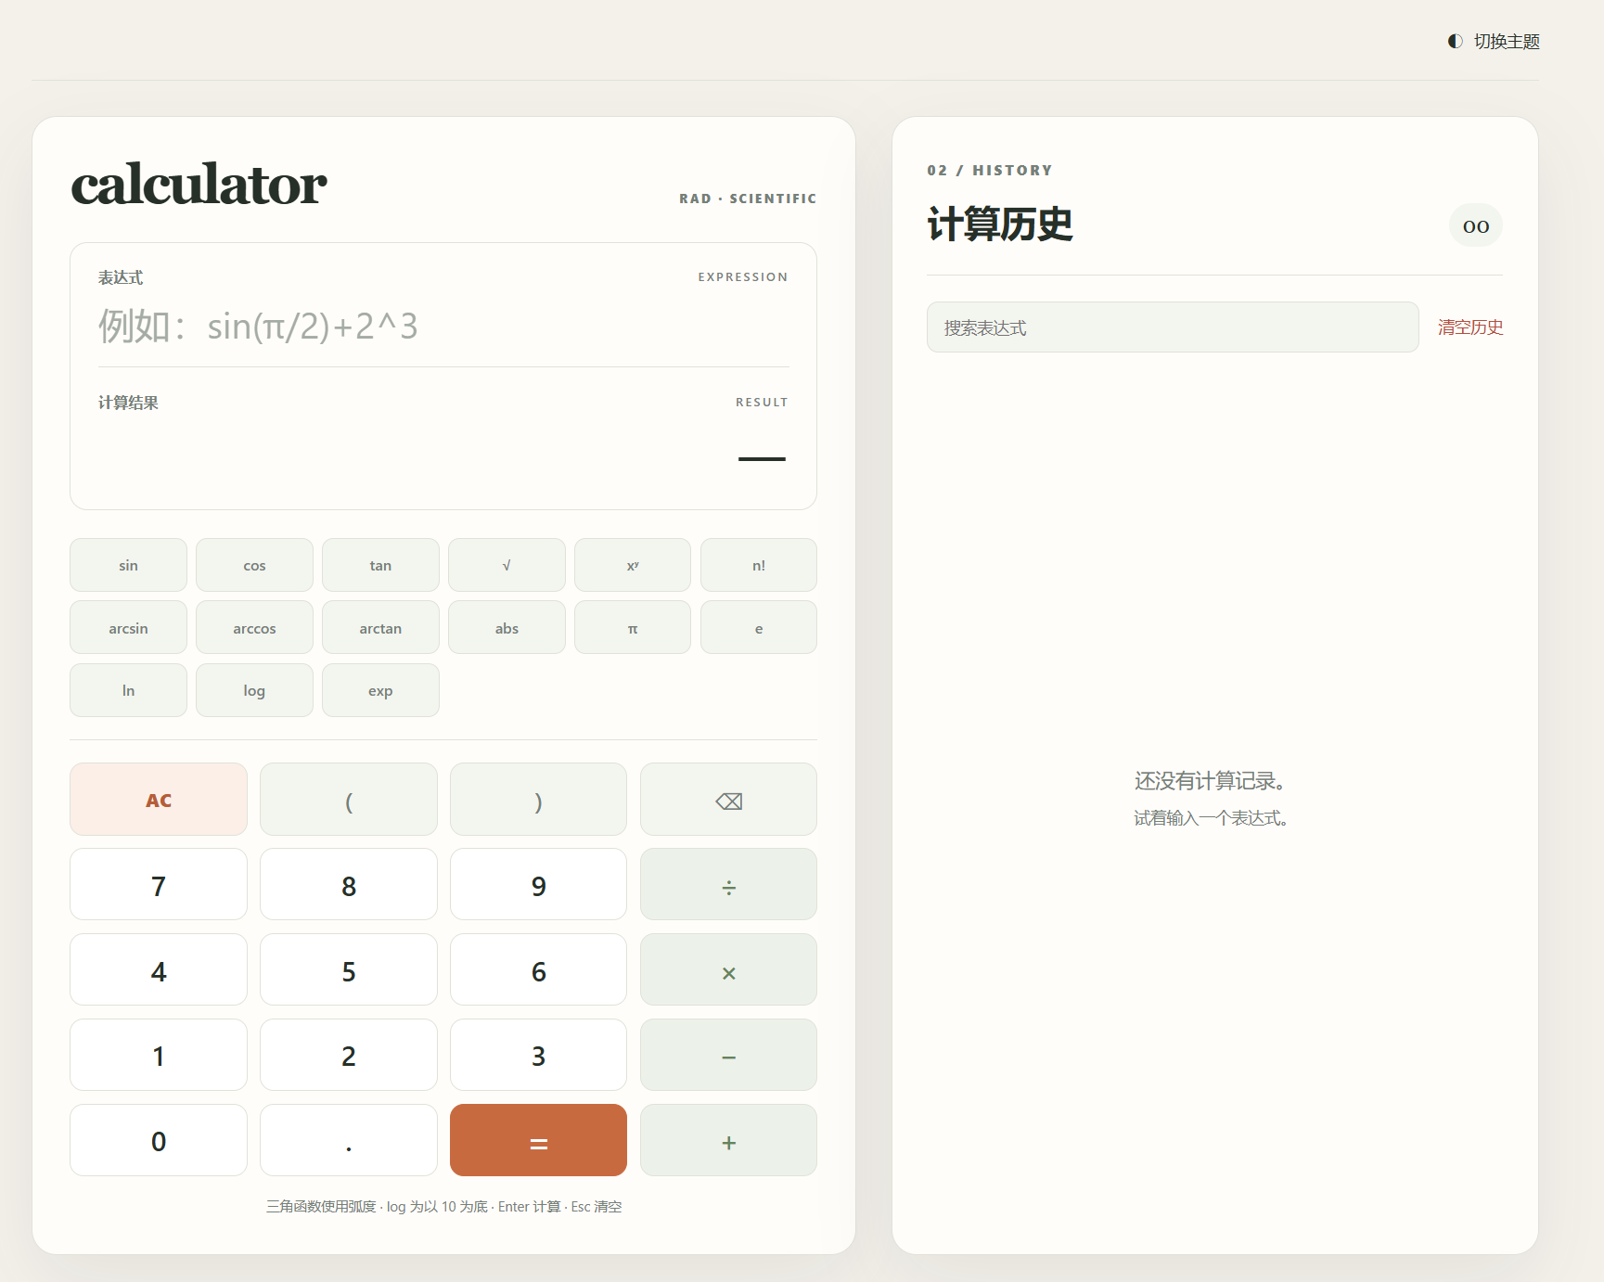Click the minus − key
The width and height of the screenshot is (1604, 1282).
coord(728,1055)
